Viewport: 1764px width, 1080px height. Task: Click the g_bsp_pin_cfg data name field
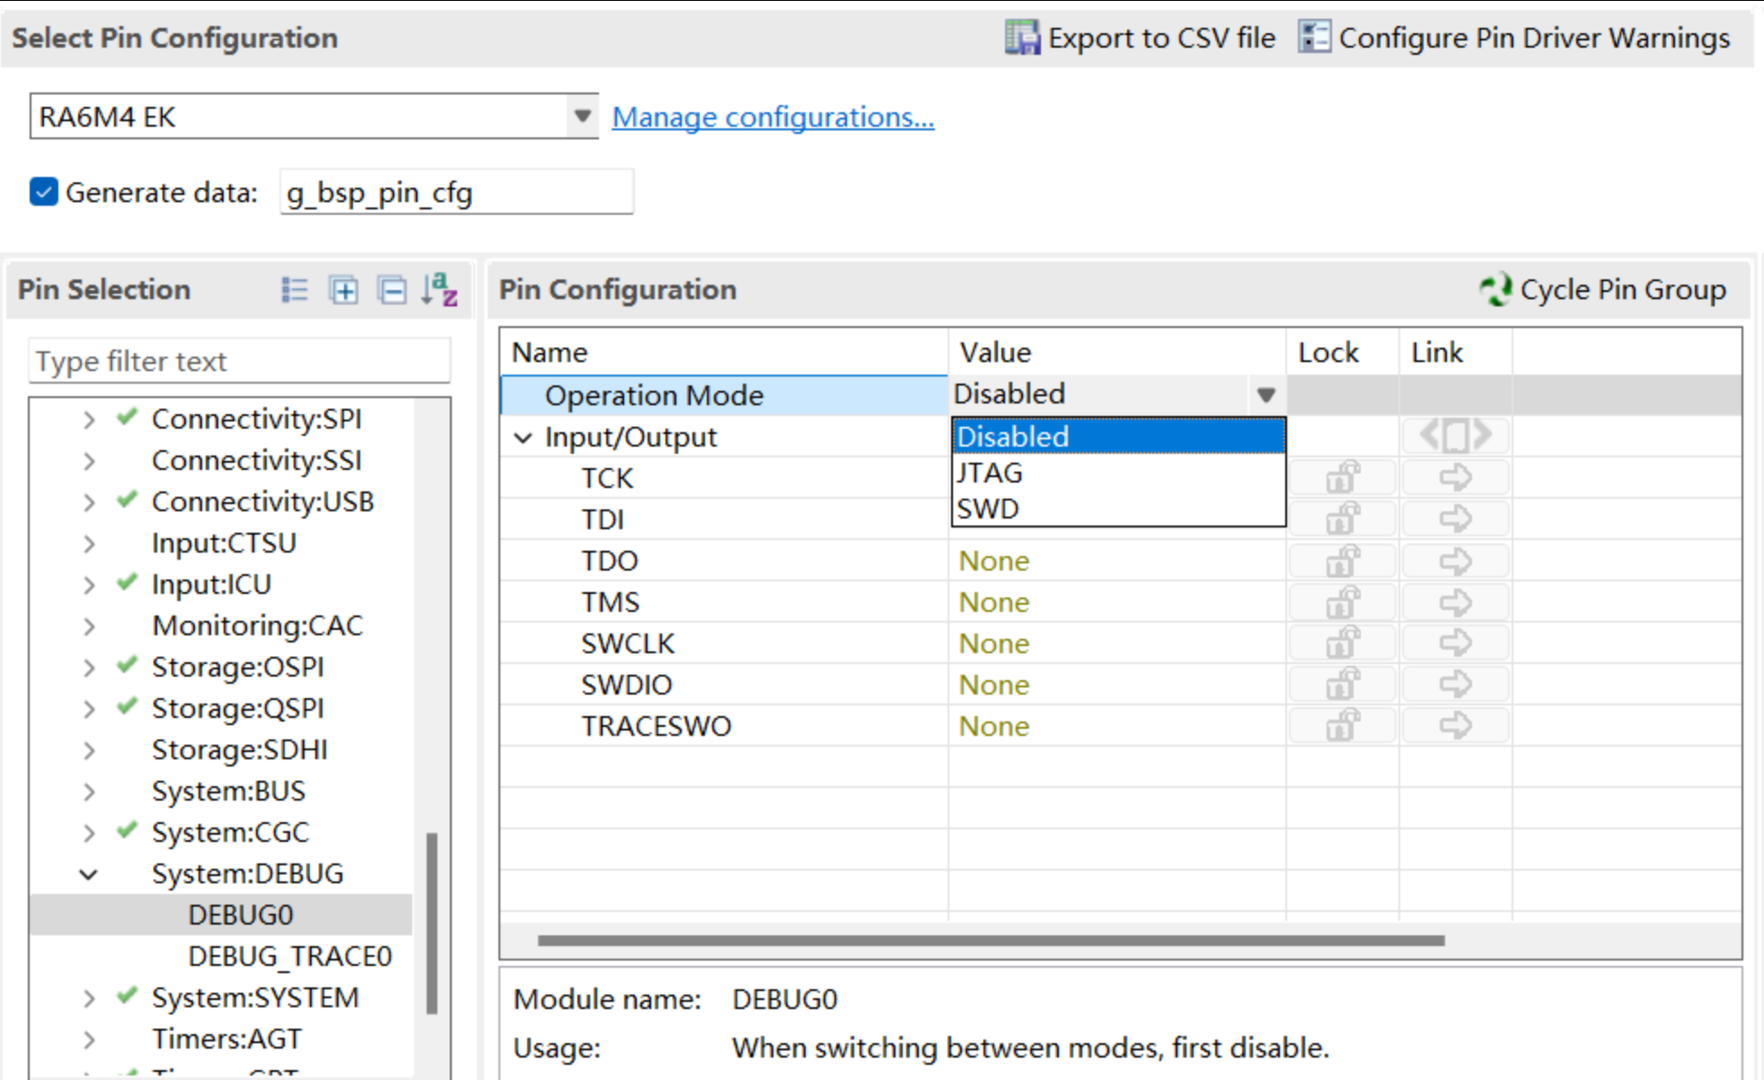point(456,192)
